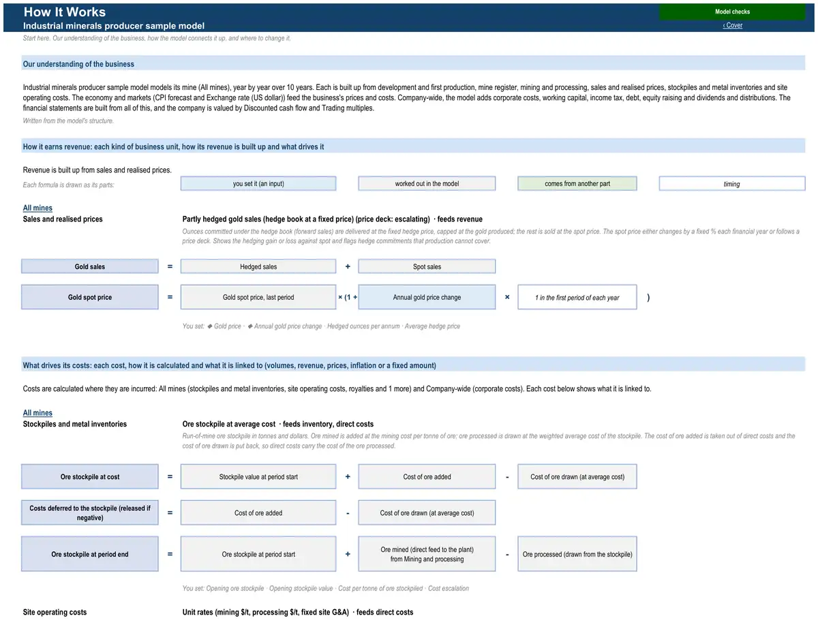Image resolution: width=818 pixels, height=620 pixels.
Task: Click the Spot sales box
Action: 427,266
